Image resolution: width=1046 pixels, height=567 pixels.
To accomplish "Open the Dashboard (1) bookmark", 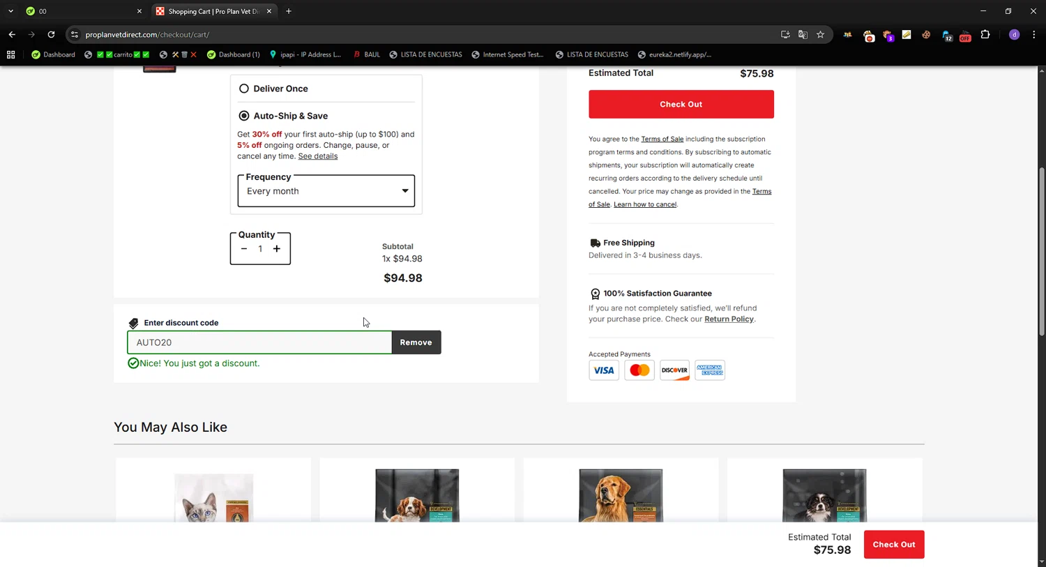I will pyautogui.click(x=234, y=54).
